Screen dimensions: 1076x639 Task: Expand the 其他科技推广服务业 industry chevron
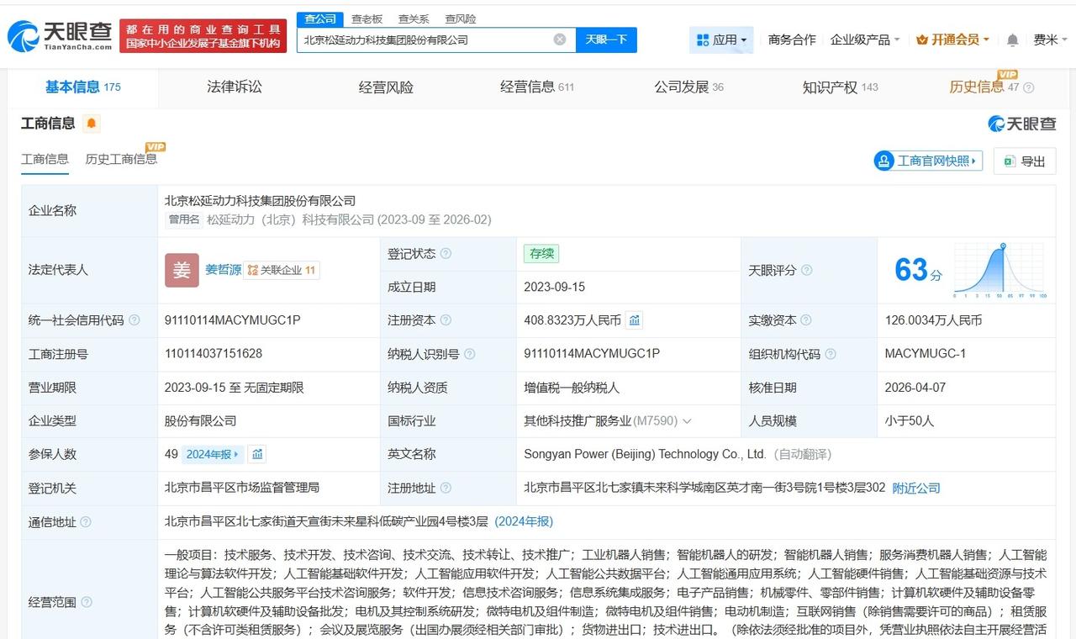(687, 421)
